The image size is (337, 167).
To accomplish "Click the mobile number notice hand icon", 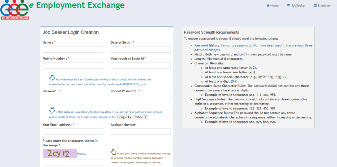I will click(113, 152).
